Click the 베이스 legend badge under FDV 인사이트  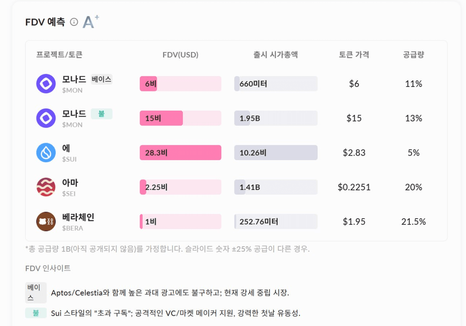[x=36, y=293]
